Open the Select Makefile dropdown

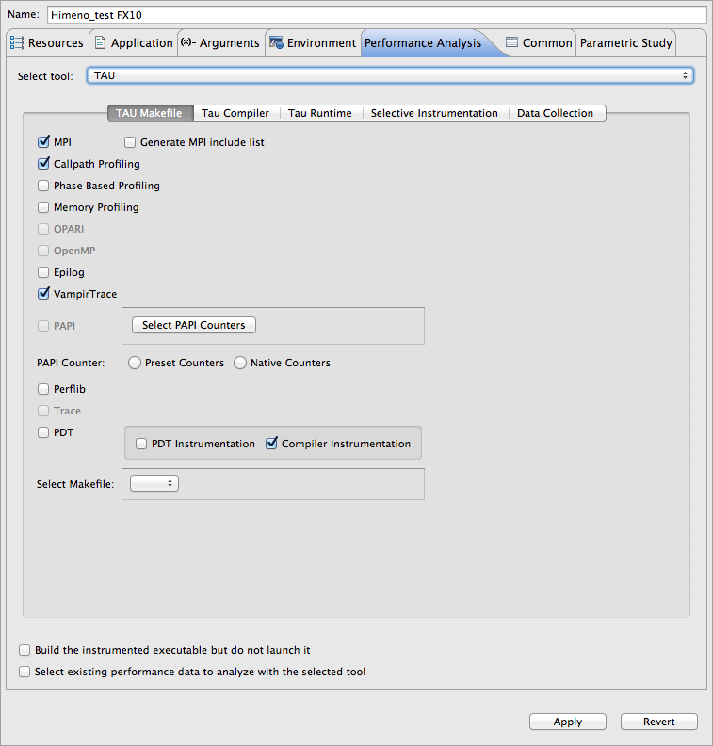click(x=154, y=484)
